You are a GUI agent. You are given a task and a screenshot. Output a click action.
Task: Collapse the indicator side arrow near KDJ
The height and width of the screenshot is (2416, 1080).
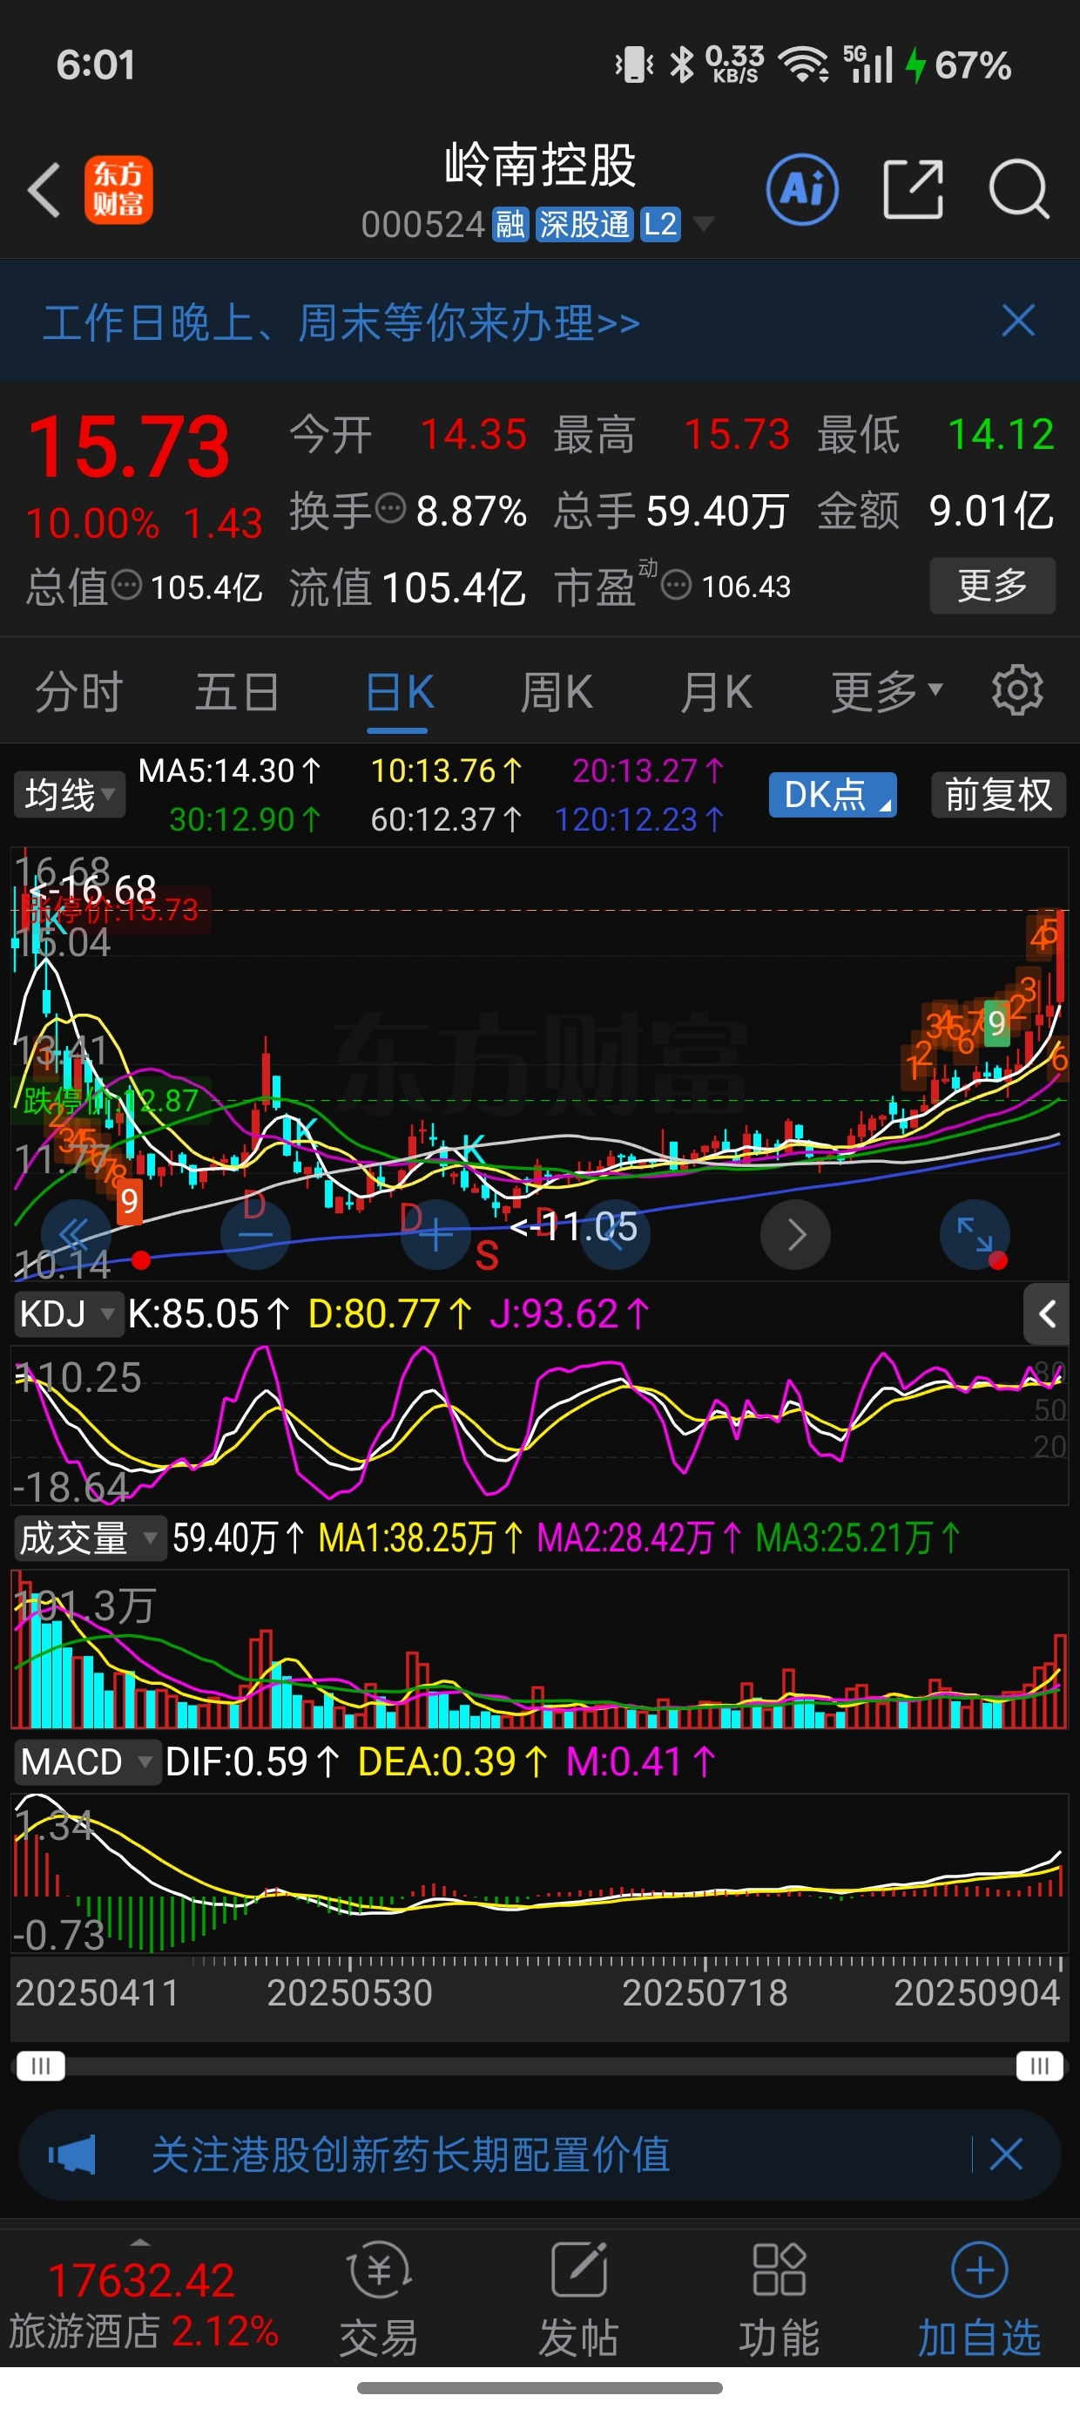[1046, 1314]
